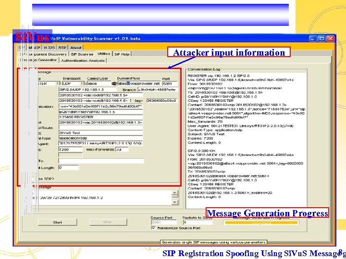This screenshot has height=259, width=346.
Task: Edit the Content-type application/sdp field
Action: click(x=100, y=138)
